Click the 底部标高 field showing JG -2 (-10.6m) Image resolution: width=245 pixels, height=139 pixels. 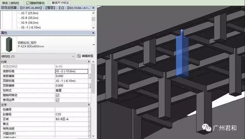click(x=72, y=71)
